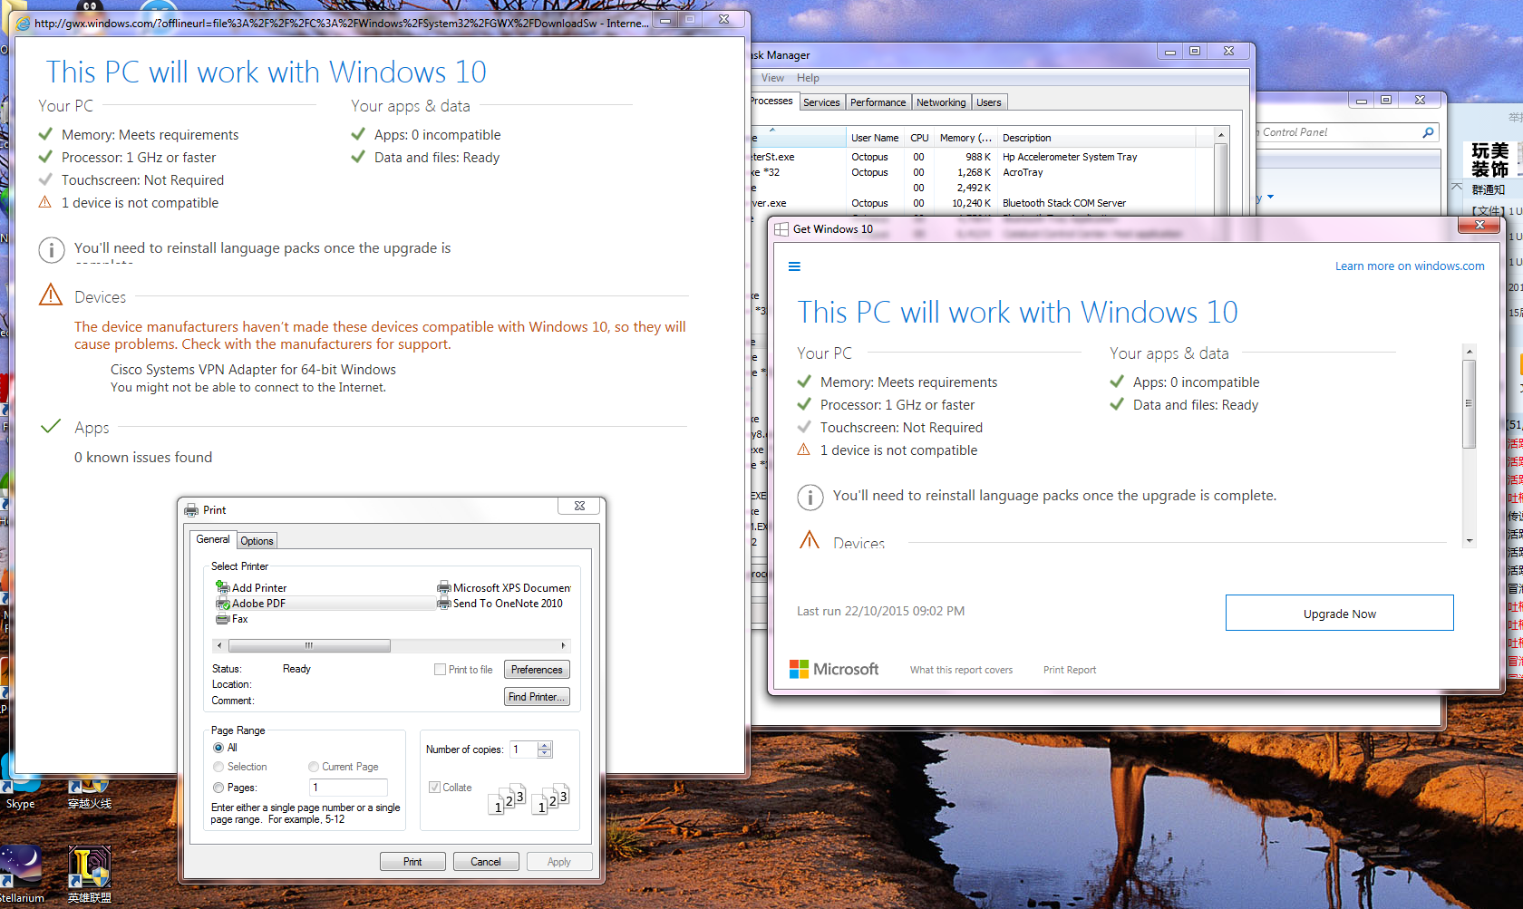
Task: Cancel the Print dialog
Action: tap(486, 861)
